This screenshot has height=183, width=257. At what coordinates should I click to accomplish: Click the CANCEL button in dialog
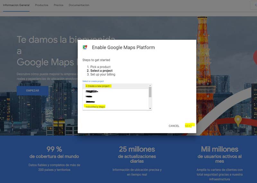coord(174,126)
